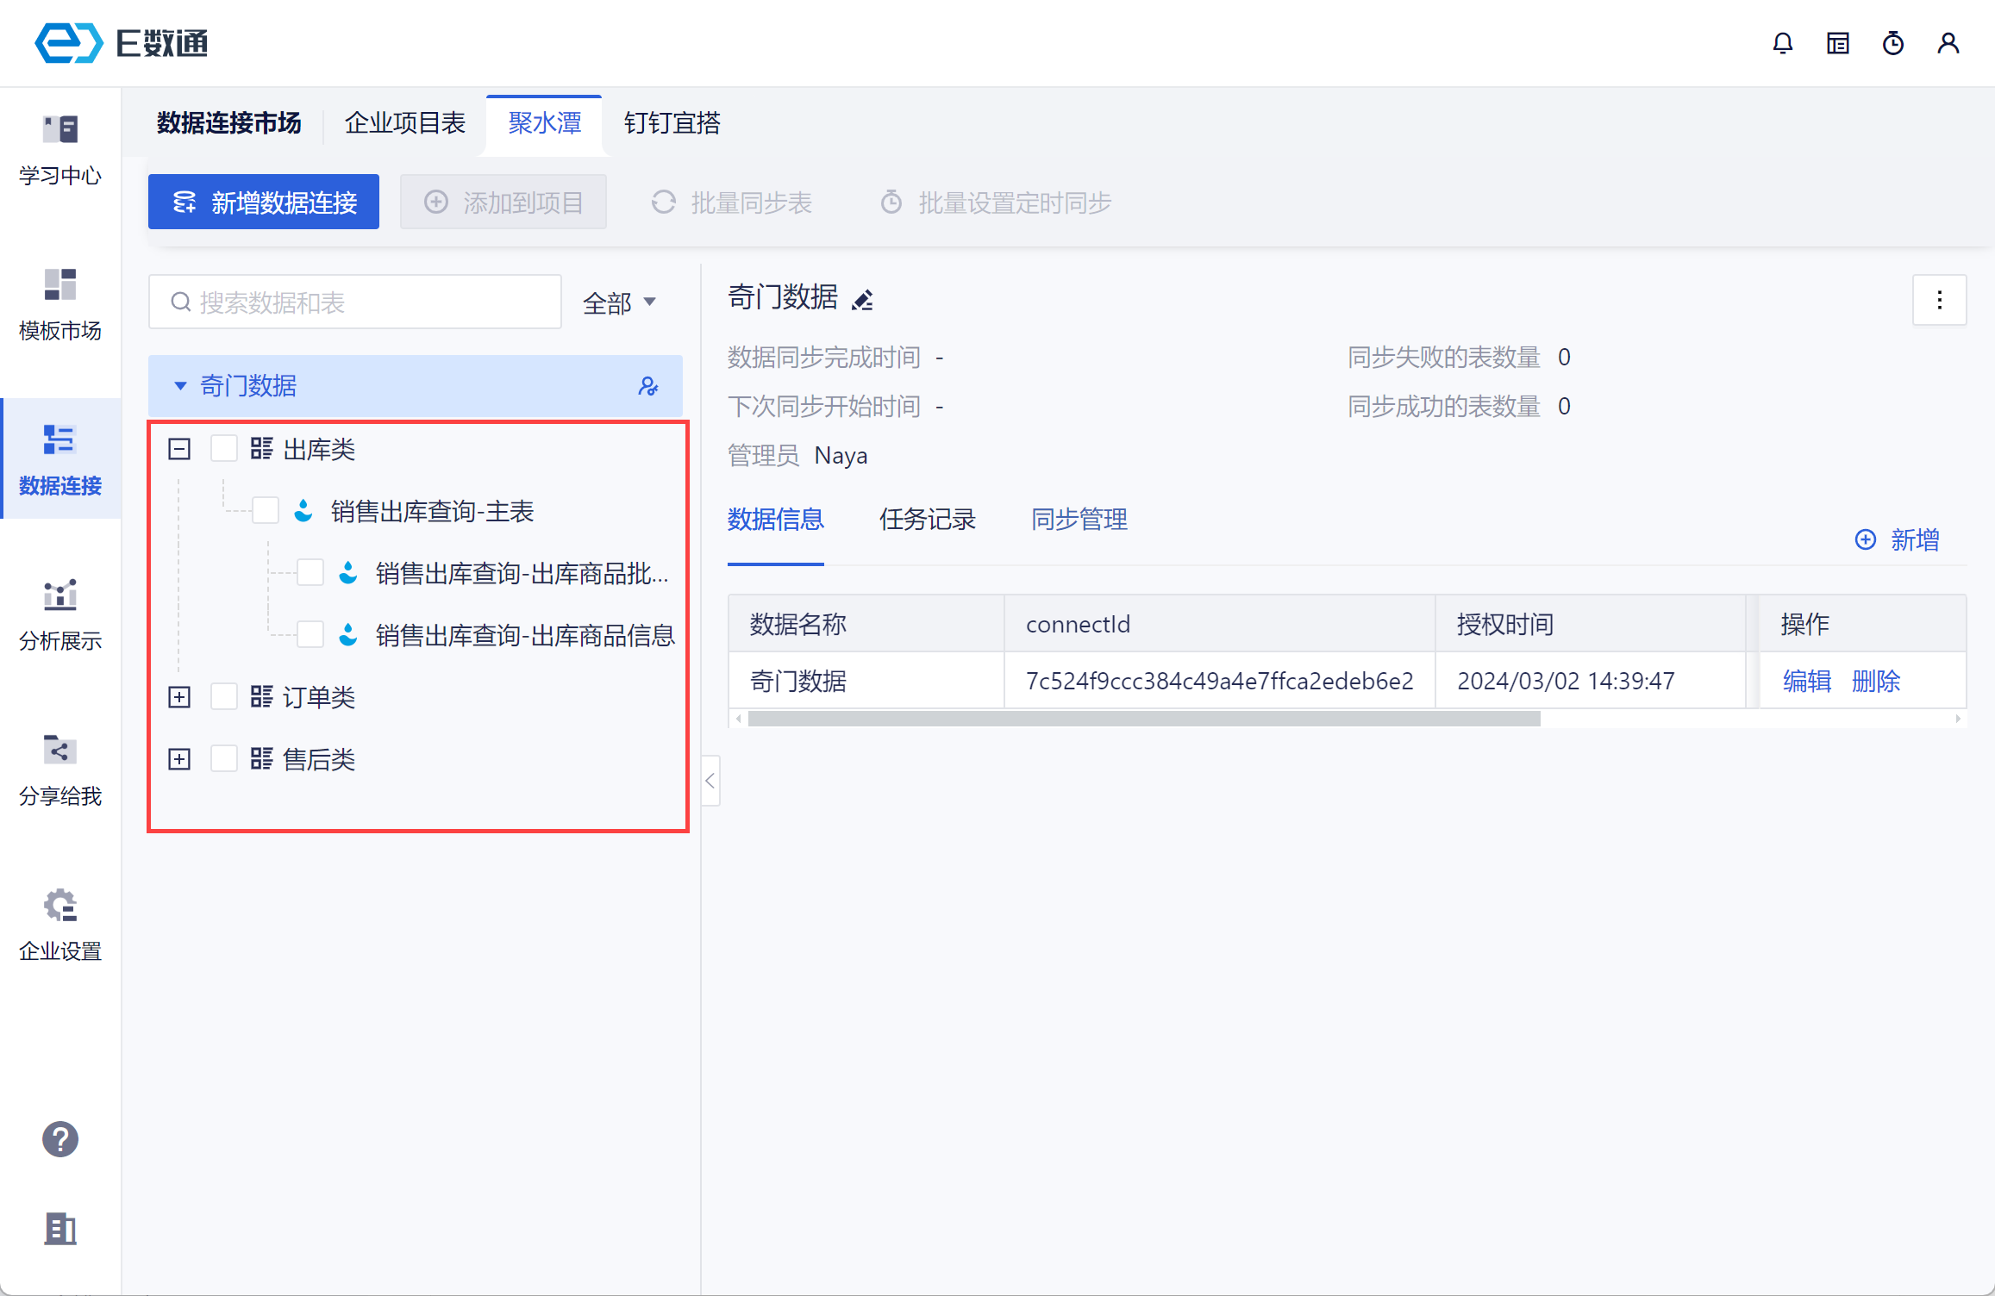Click the notification bell icon
1995x1296 pixels.
coord(1782,43)
